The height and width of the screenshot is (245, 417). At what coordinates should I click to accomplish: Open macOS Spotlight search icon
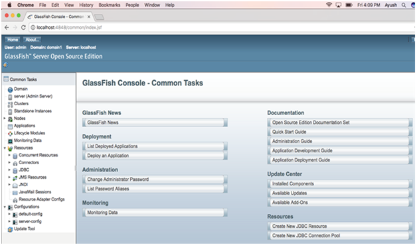404,5
